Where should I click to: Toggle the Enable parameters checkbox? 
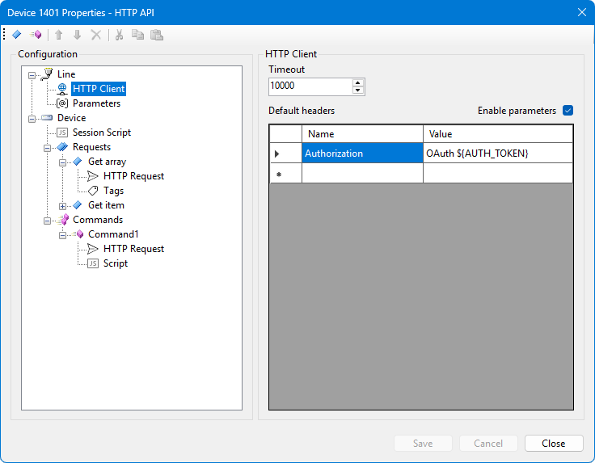point(568,111)
